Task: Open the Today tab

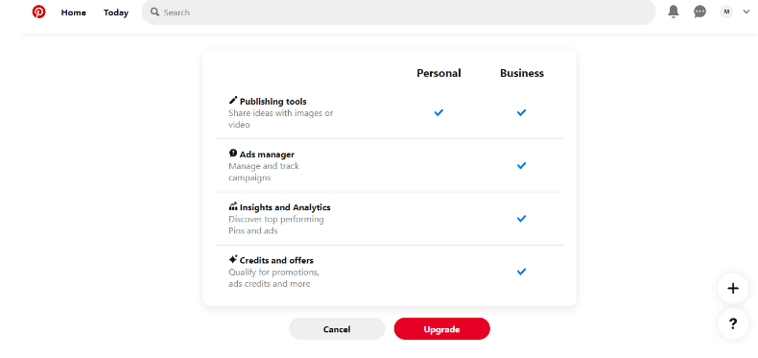Action: coord(115,12)
